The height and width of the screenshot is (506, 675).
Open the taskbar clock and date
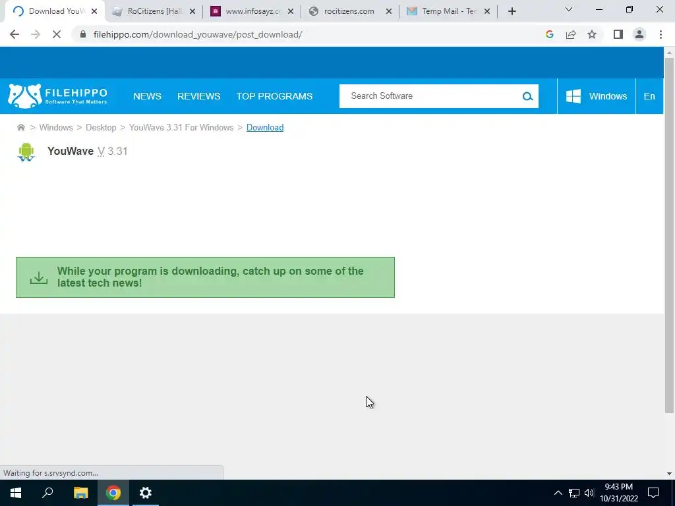(x=618, y=493)
